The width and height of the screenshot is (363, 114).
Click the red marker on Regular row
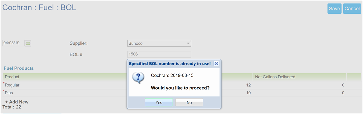(4, 83)
